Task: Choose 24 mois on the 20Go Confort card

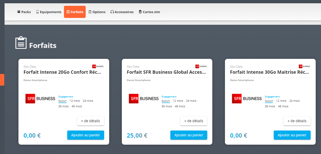Action: tap(88, 101)
